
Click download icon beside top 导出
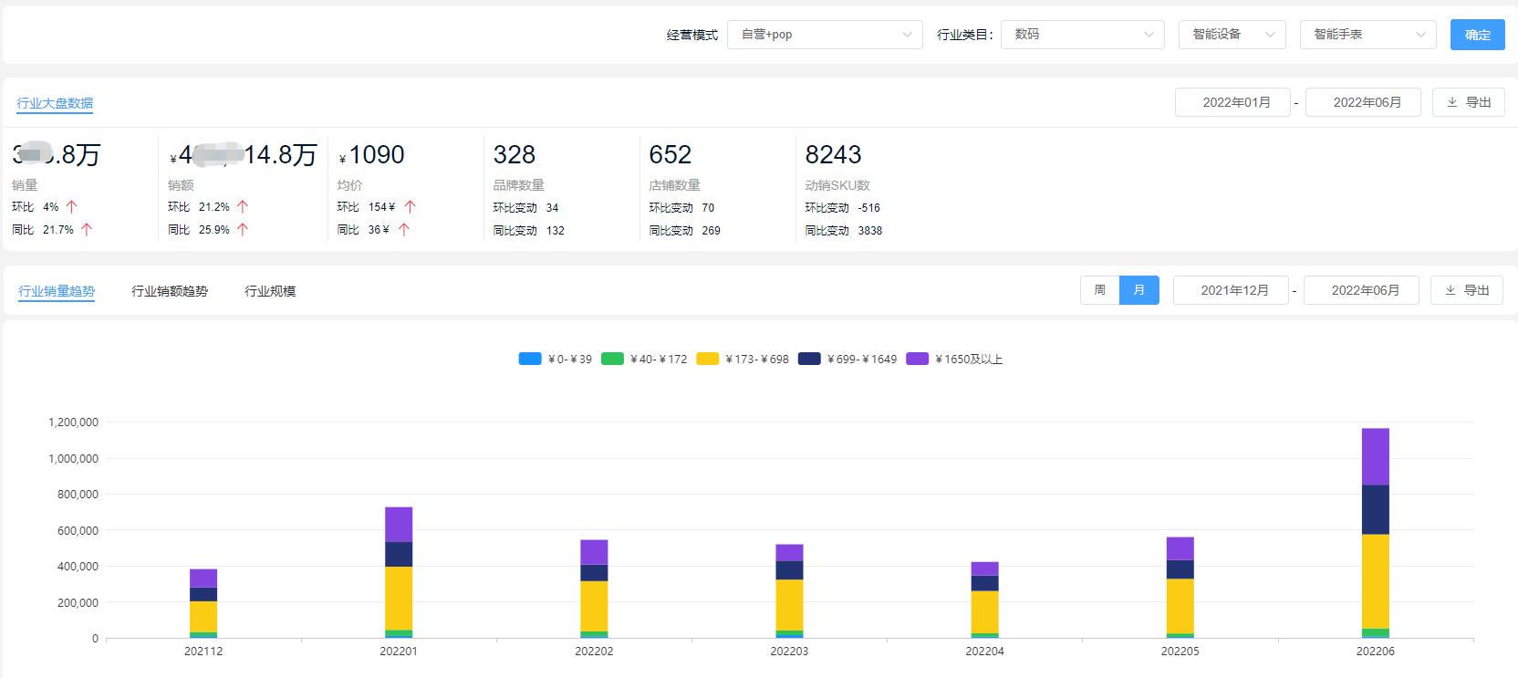(1452, 102)
